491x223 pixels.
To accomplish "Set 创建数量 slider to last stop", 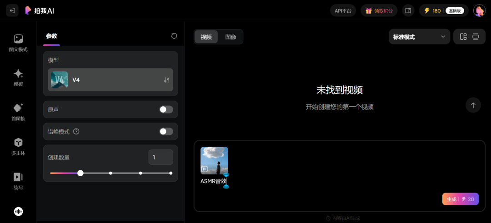I will coord(170,173).
